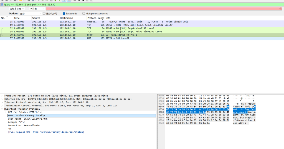Enable Multiple occurrences checkbox

pyautogui.click(x=84, y=14)
